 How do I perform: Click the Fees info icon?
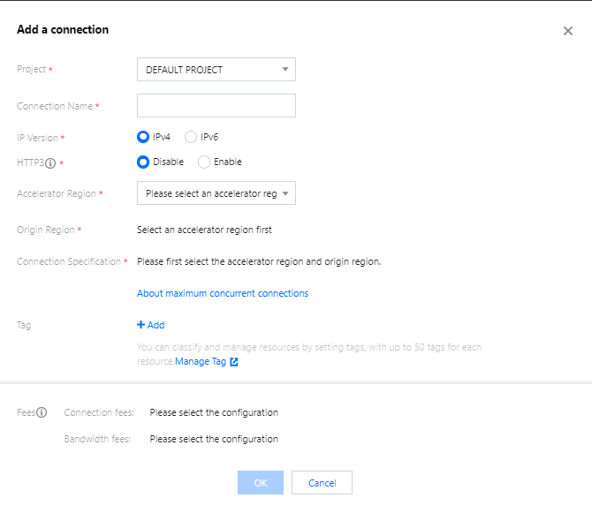coord(42,412)
